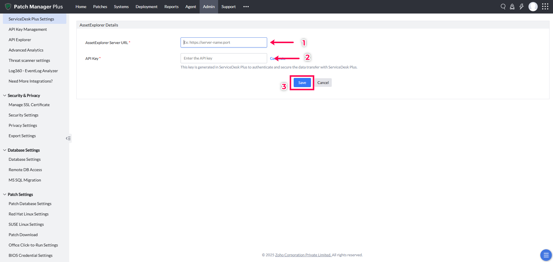Collapse the Patch Settings section
The height and width of the screenshot is (262, 553).
pos(5,194)
